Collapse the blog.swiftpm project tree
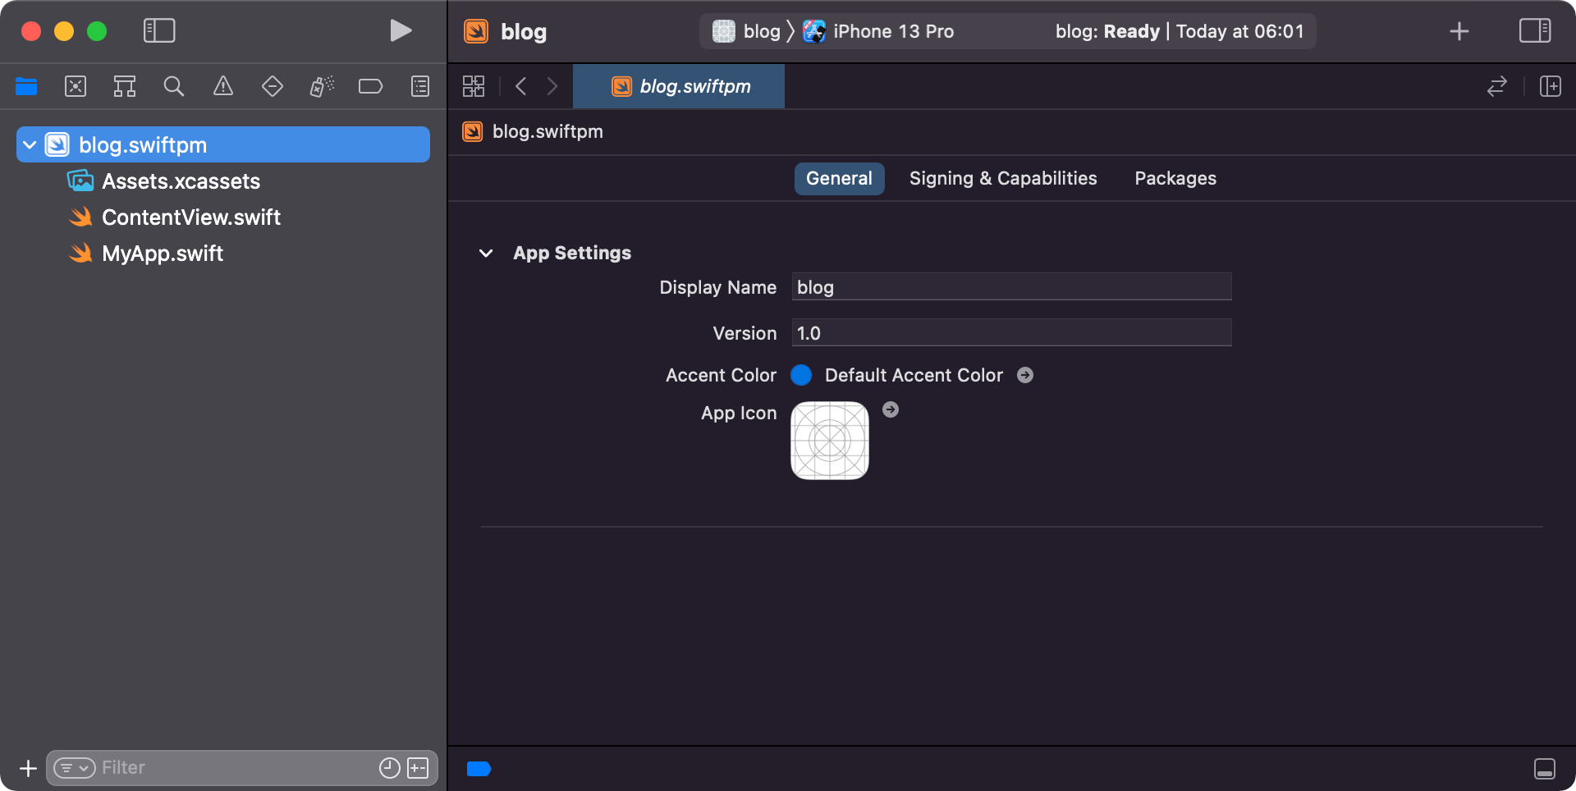Viewport: 1576px width, 791px height. pyautogui.click(x=30, y=144)
